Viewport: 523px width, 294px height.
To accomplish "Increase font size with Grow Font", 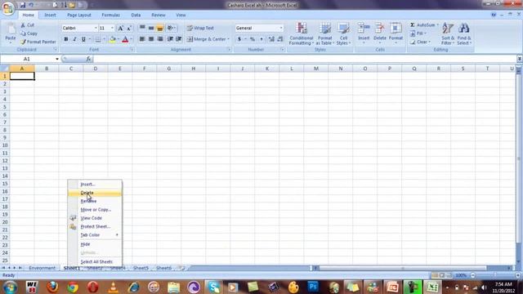I will (120, 29).
